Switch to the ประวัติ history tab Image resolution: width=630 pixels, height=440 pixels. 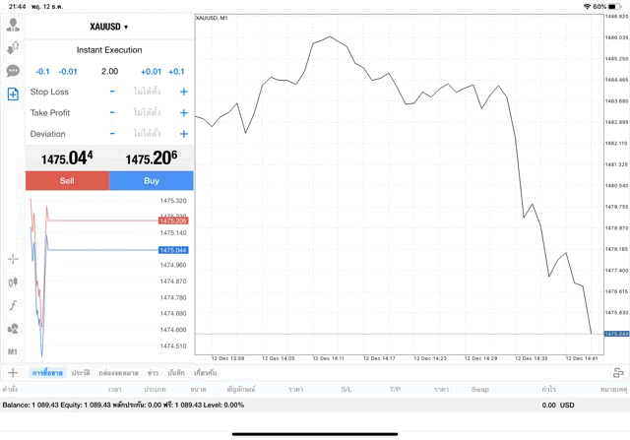(x=81, y=373)
